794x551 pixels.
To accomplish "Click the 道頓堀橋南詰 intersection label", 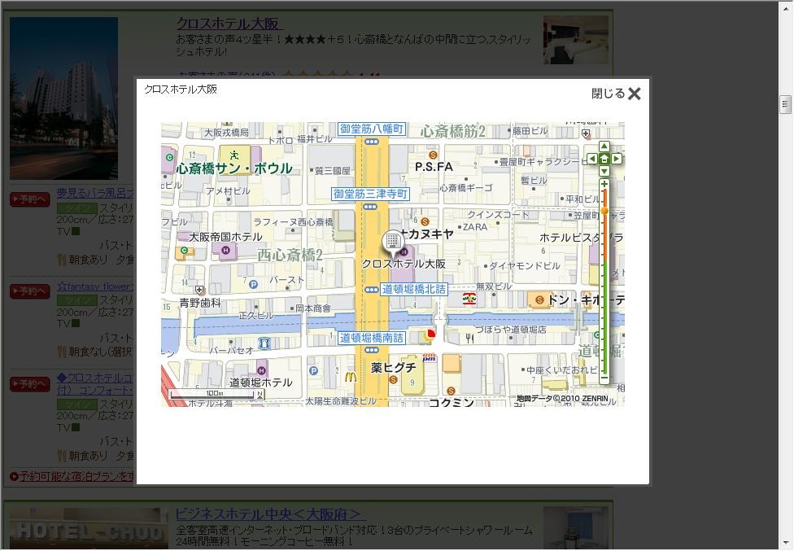I will pos(372,338).
